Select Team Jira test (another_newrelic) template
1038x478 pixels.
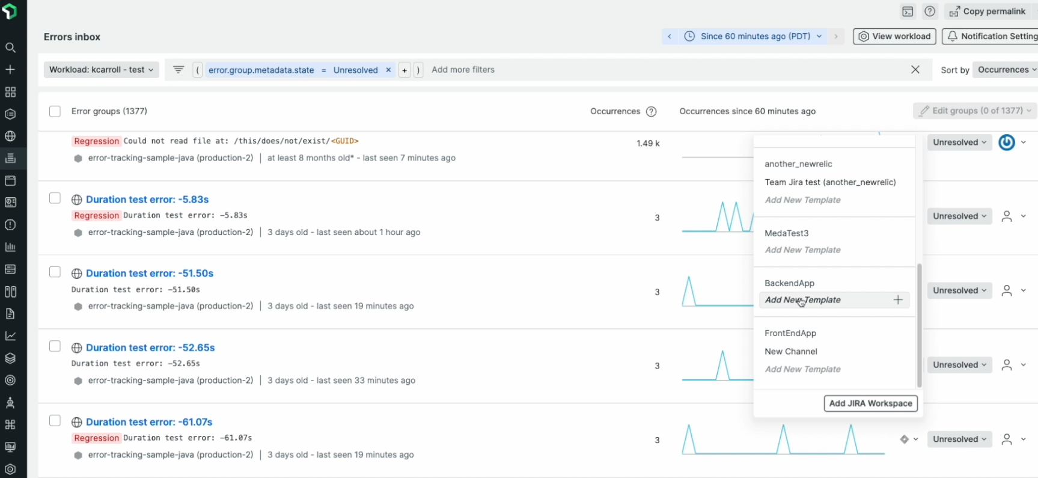[830, 182]
